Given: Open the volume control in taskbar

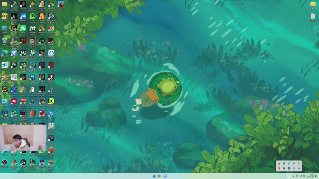Looking at the screenshot, I should tap(304, 176).
